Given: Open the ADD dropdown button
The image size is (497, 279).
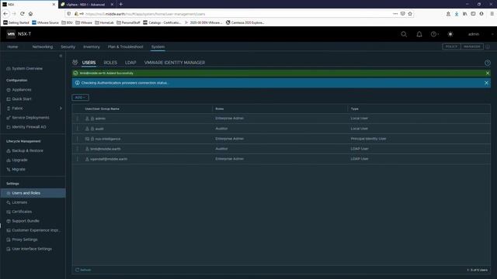Looking at the screenshot, I should [80, 98].
